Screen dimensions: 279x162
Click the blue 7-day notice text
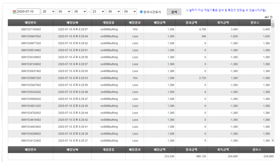226,10
